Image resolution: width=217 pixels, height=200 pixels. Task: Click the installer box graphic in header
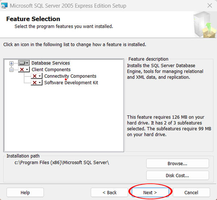pos(203,24)
